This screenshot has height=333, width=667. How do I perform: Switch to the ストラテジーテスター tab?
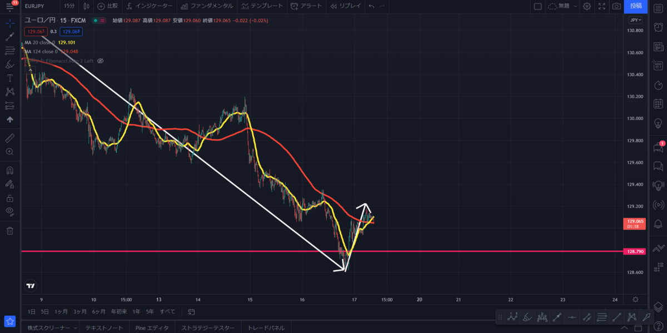[209, 328]
